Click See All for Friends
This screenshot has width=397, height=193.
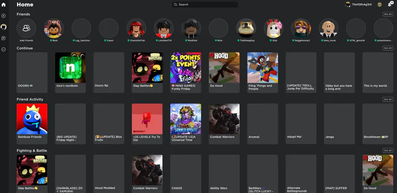(x=388, y=14)
